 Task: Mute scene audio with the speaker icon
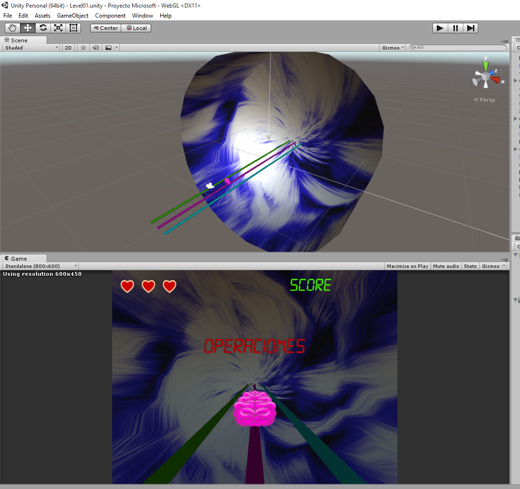click(x=95, y=48)
